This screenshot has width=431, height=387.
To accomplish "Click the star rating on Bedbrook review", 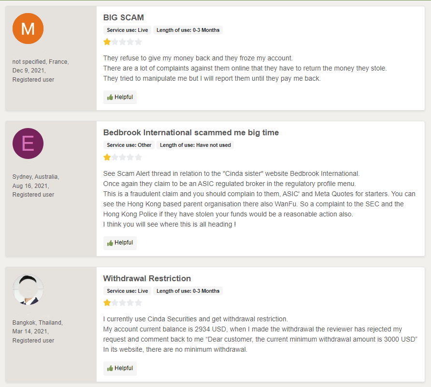I will (123, 157).
